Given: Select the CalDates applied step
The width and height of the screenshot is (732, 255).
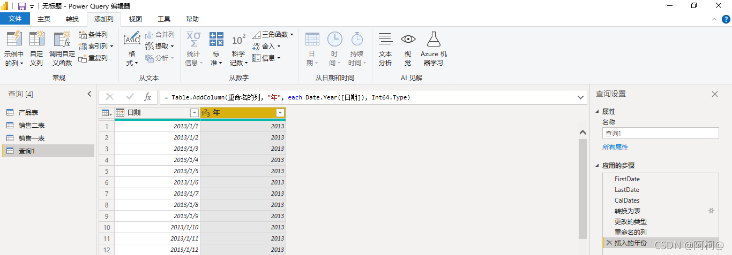Looking at the screenshot, I should coord(660,200).
